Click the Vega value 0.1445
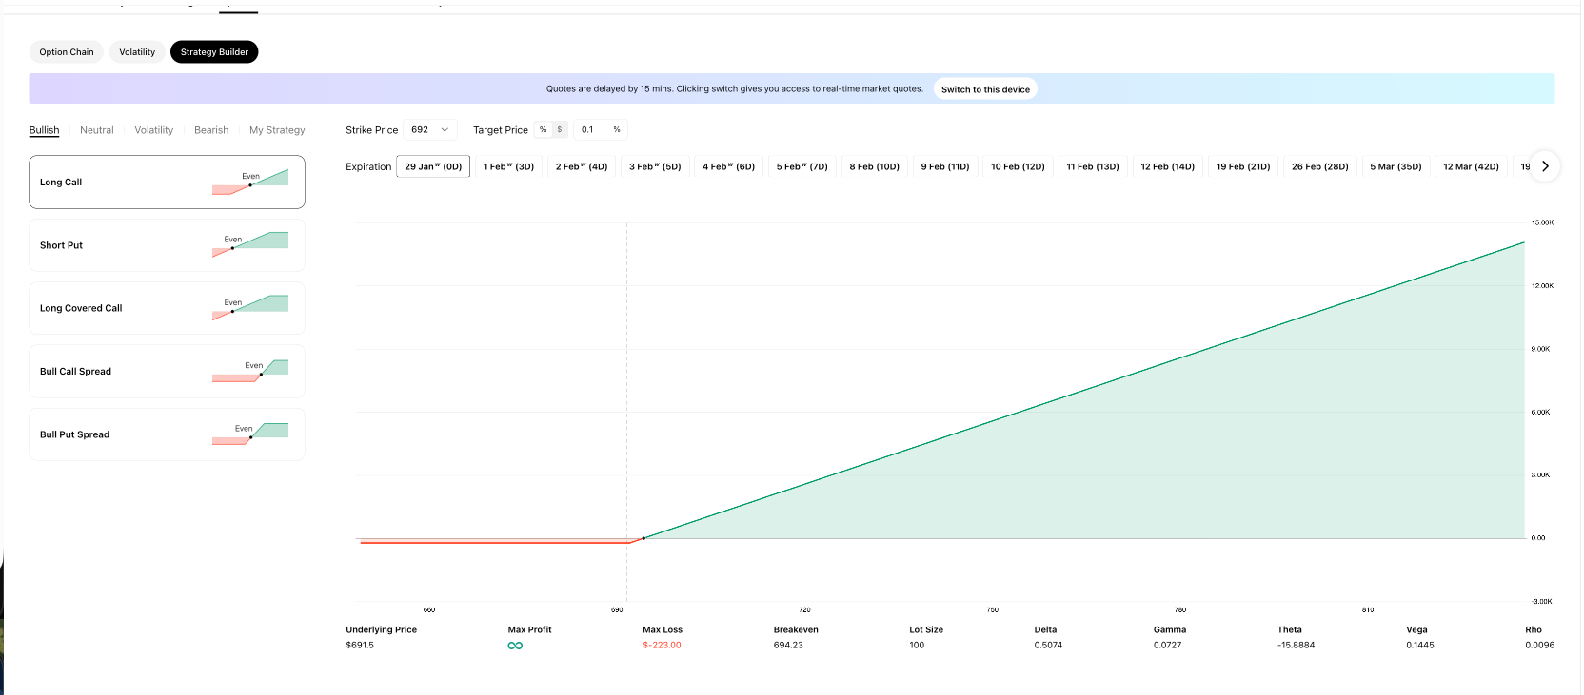Image resolution: width=1584 pixels, height=695 pixels. click(1419, 646)
